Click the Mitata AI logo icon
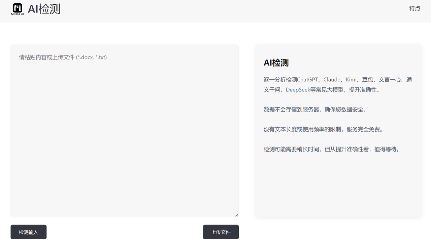 (18, 9)
